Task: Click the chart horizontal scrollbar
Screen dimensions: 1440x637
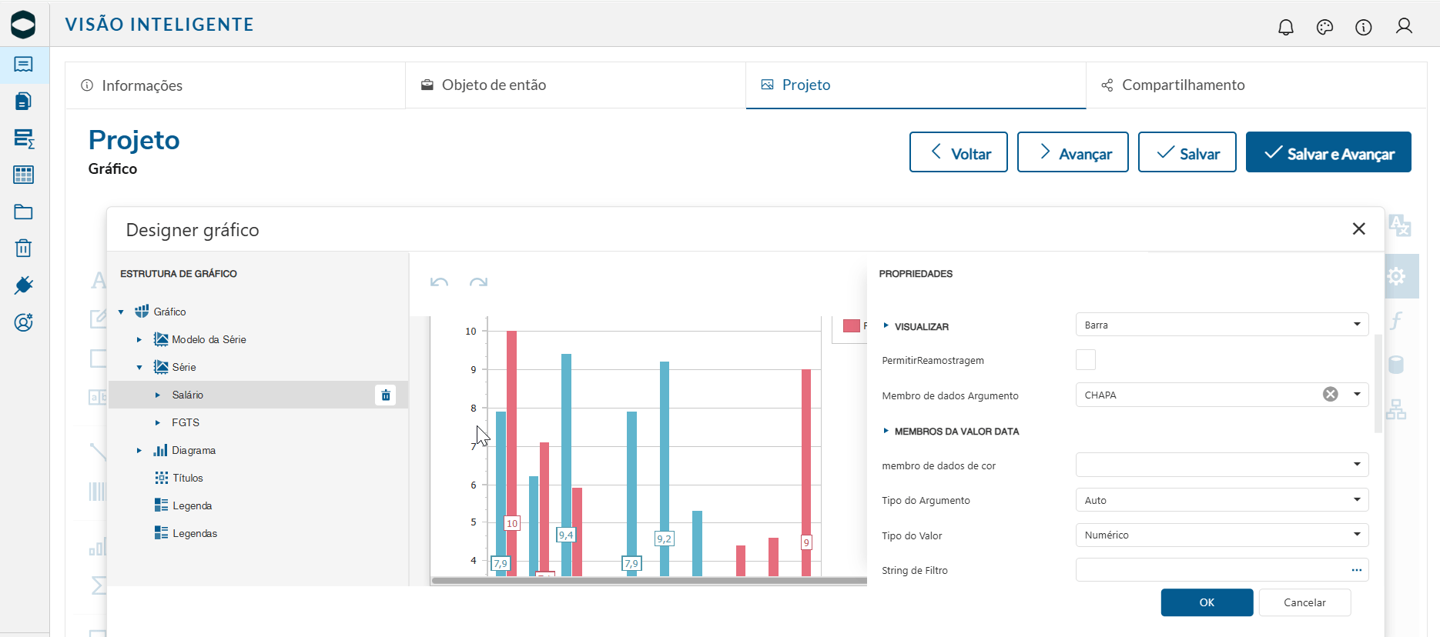Action: [649, 581]
